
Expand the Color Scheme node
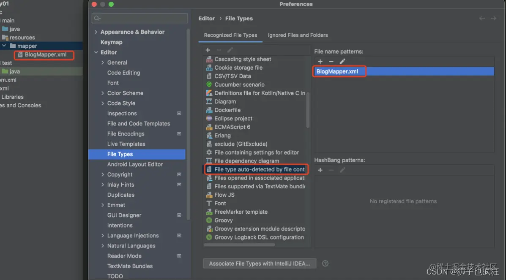point(103,93)
